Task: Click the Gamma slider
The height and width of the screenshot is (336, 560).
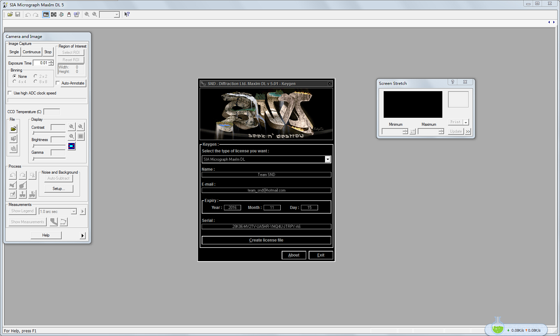Action: tap(49, 158)
